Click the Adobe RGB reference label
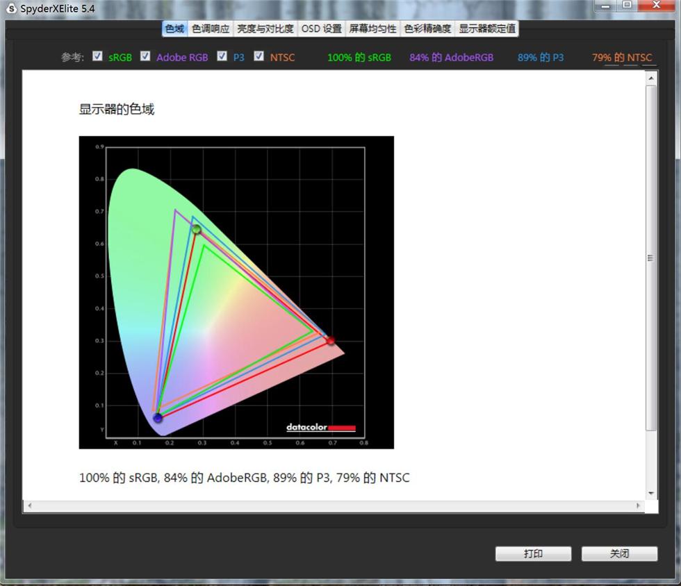This screenshot has height=586, width=681. 182,58
